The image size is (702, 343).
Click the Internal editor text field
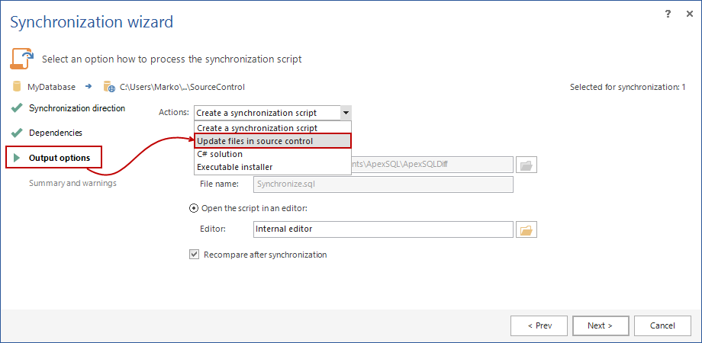pos(382,229)
